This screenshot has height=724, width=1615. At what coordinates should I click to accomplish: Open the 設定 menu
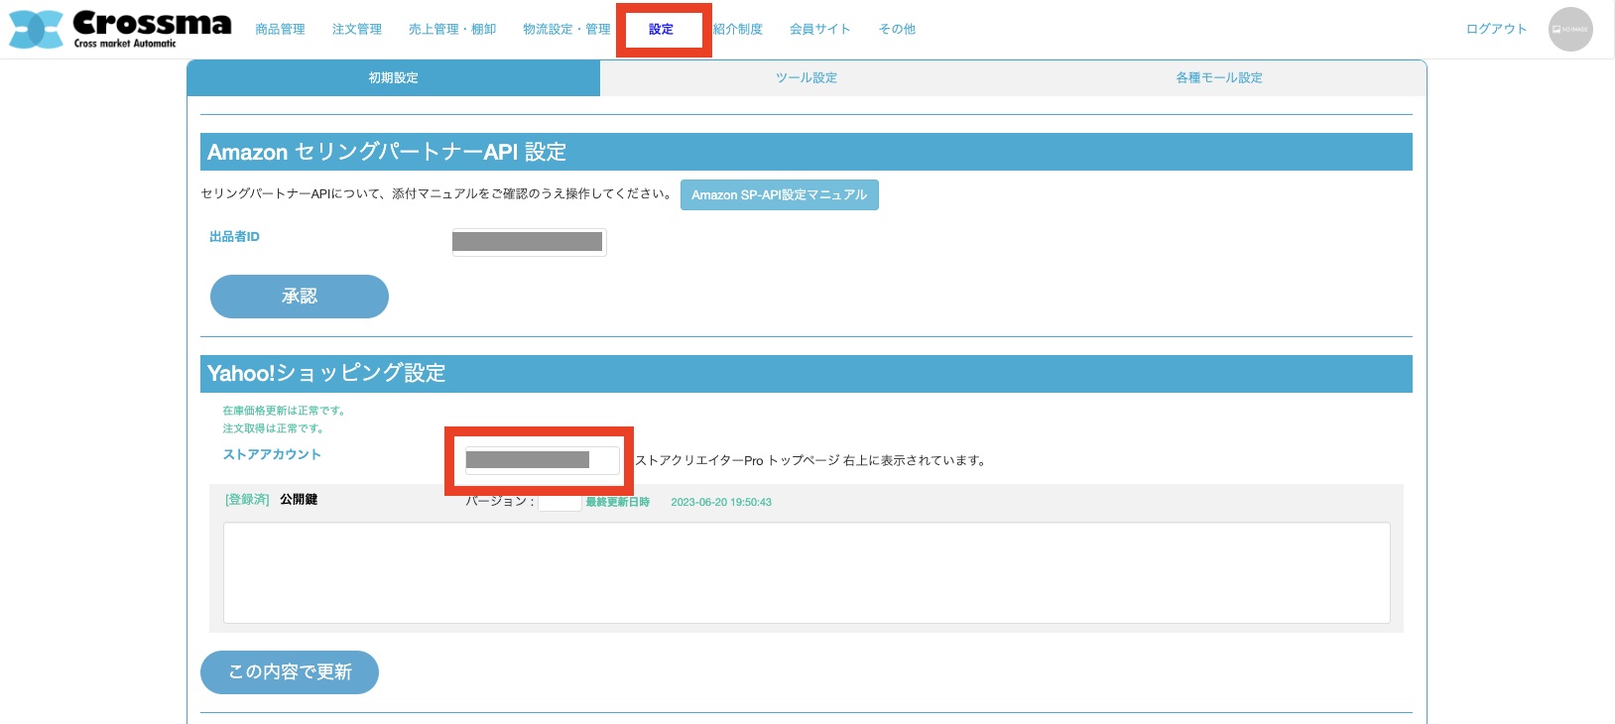[662, 29]
